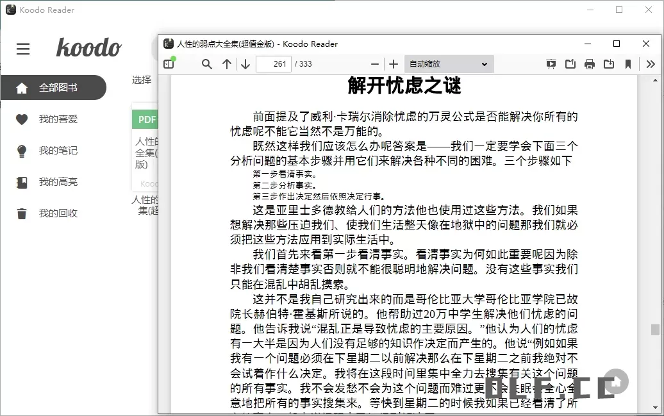Go to the previous page arrow

point(227,64)
